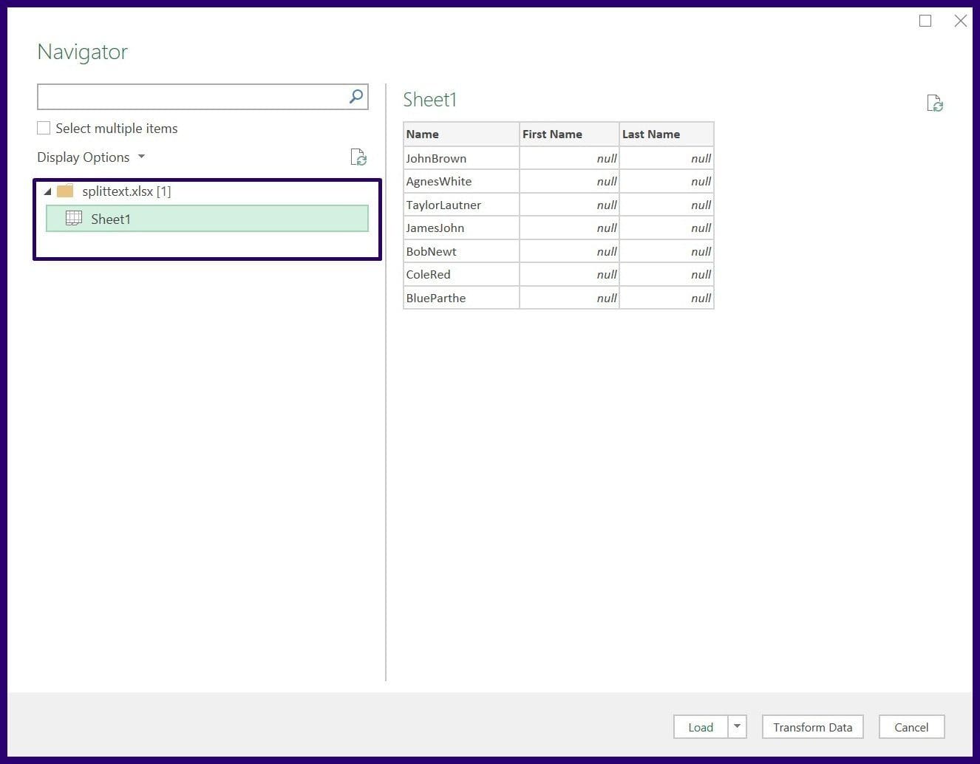Screen dimensions: 980x764
Task: Click the Load button
Action: pos(701,727)
